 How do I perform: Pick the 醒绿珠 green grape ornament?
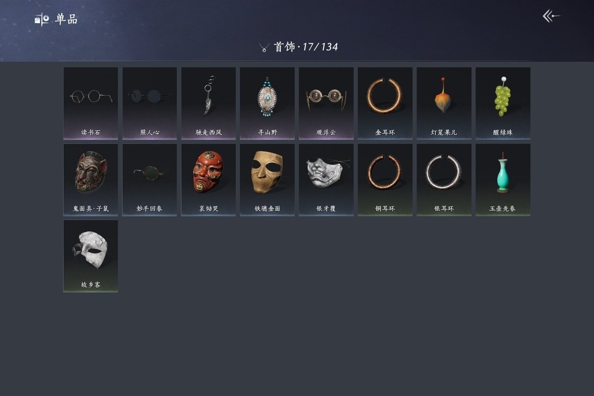503,104
